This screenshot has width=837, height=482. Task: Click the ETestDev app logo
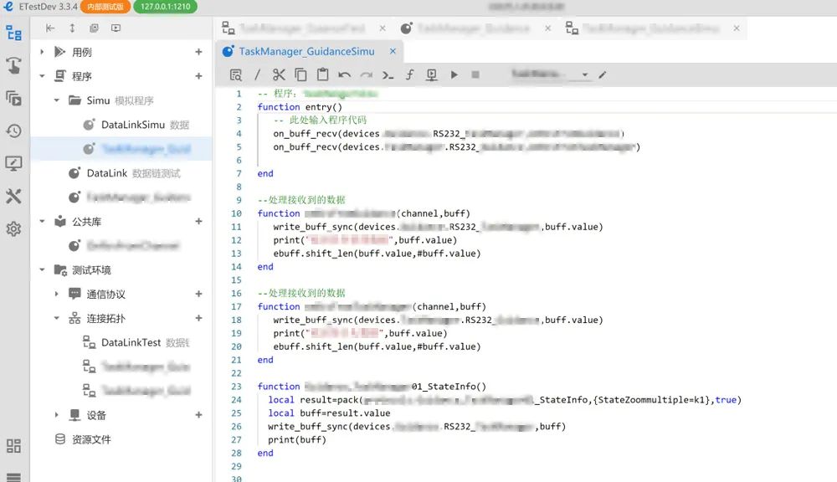[8, 7]
